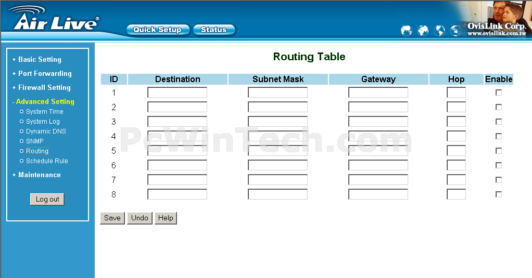
Task: Click Subnet Mask field for row 2
Action: (277, 107)
